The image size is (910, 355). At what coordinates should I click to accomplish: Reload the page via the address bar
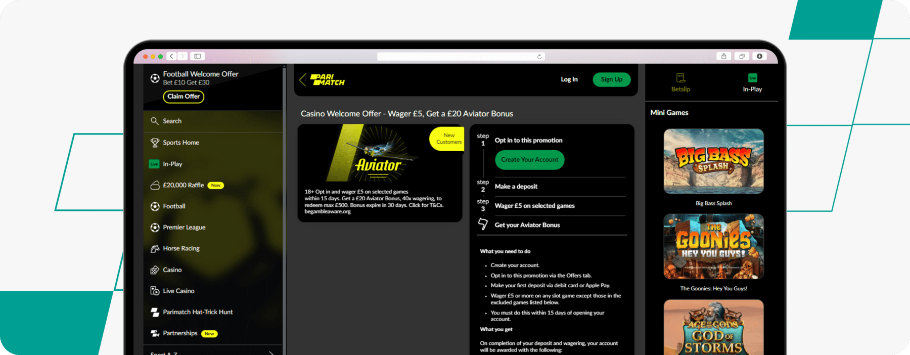(539, 57)
